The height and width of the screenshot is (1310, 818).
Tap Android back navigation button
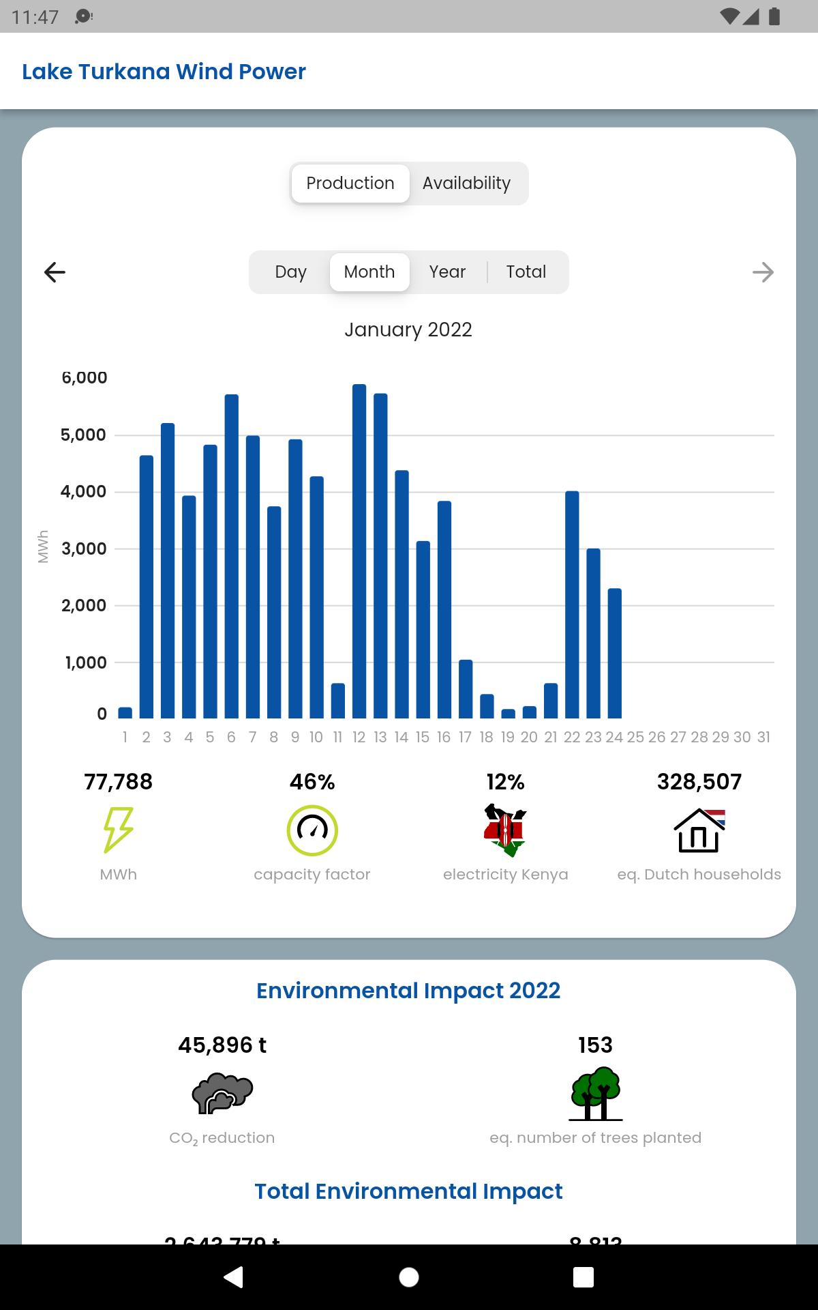pyautogui.click(x=234, y=1277)
